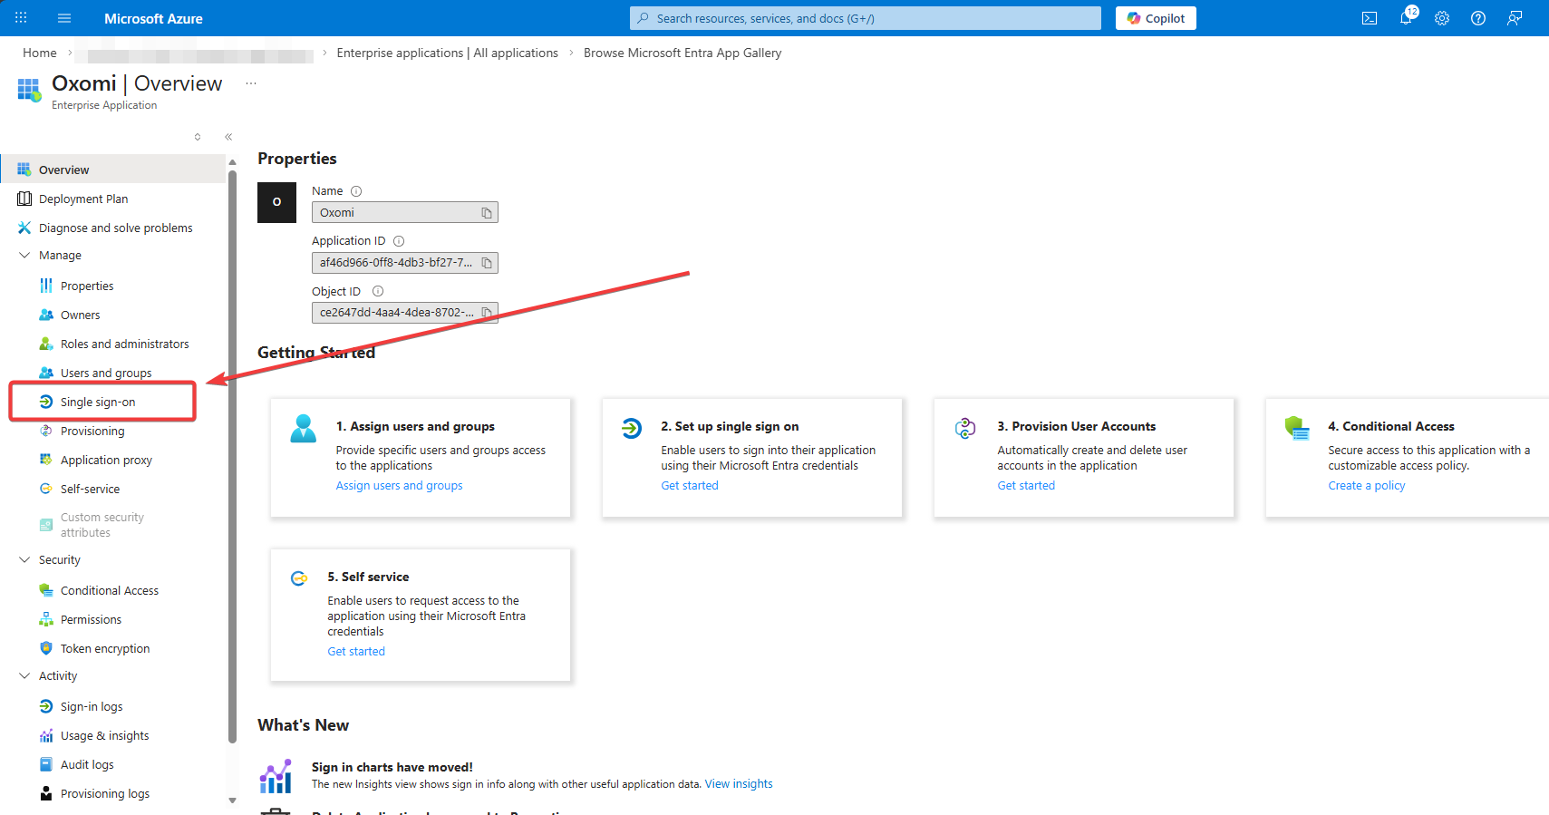Copy the Name field value
This screenshot has width=1549, height=815.
coord(487,213)
